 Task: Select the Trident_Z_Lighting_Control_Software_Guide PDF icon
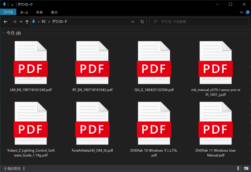31,123
